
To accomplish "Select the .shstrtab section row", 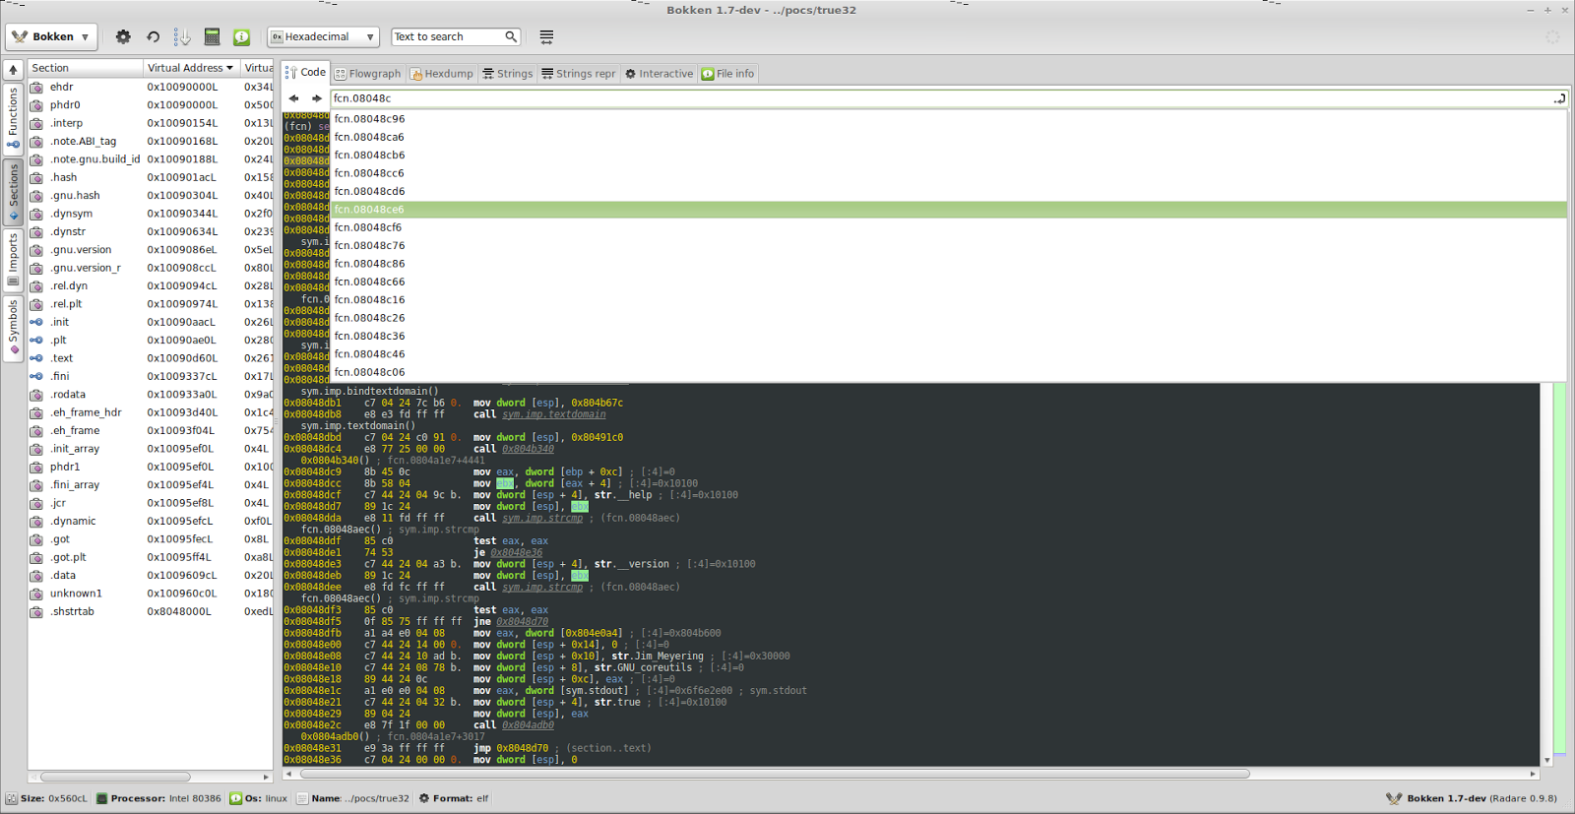I will (150, 611).
